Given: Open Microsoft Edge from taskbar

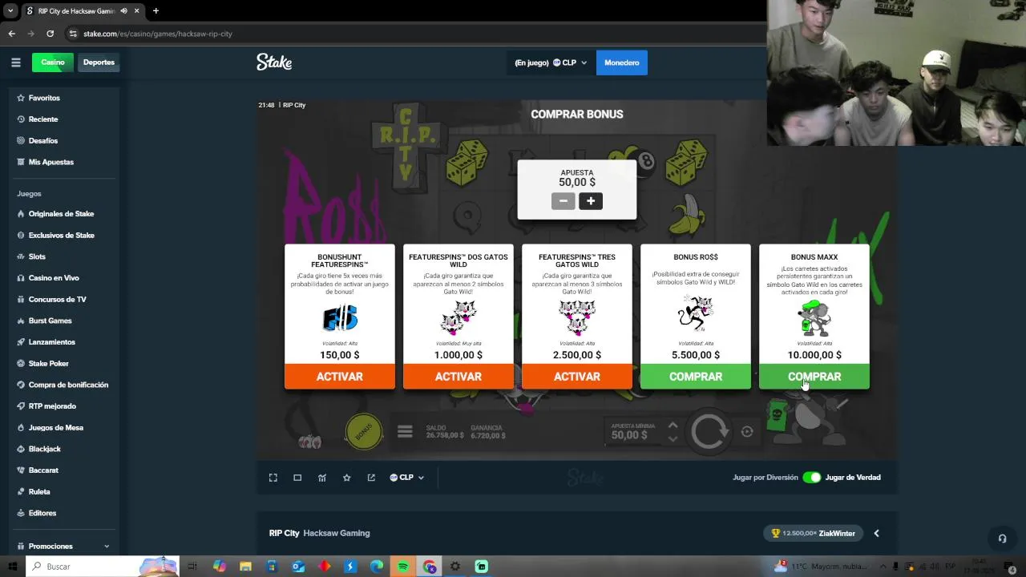Looking at the screenshot, I should (377, 567).
